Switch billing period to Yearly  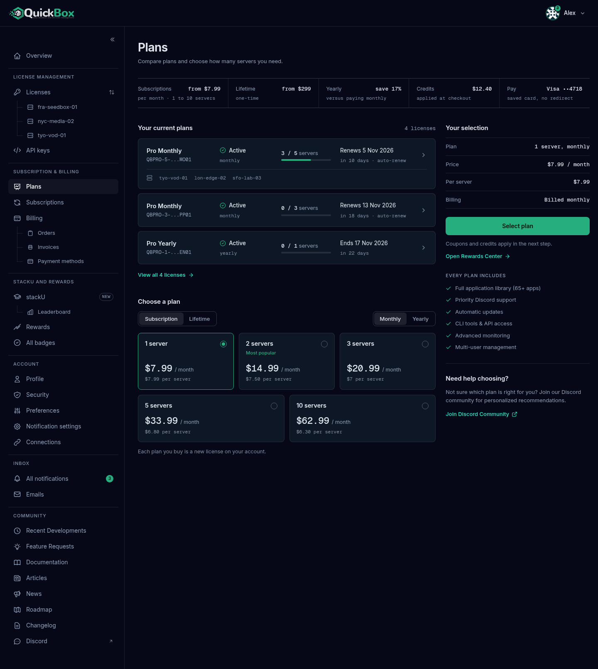click(420, 319)
